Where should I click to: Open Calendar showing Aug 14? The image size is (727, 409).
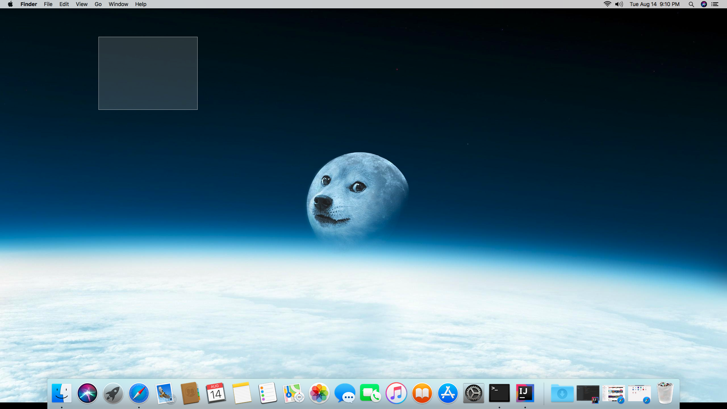tap(216, 393)
